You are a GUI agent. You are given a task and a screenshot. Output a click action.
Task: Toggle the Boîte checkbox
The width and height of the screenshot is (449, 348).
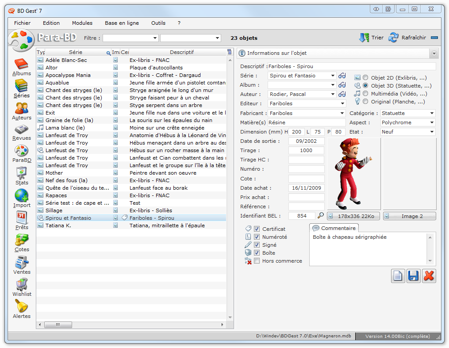pyautogui.click(x=257, y=253)
